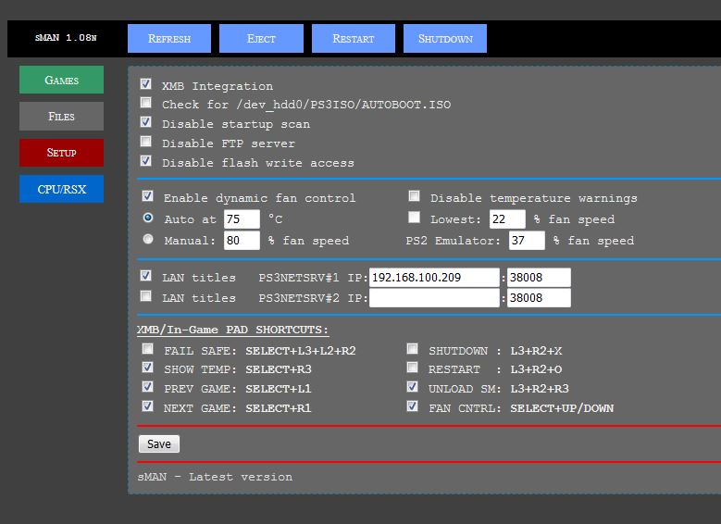Screen dimensions: 721x524
Task: Click the PS3NETSRV#1 IP address field
Action: point(434,277)
